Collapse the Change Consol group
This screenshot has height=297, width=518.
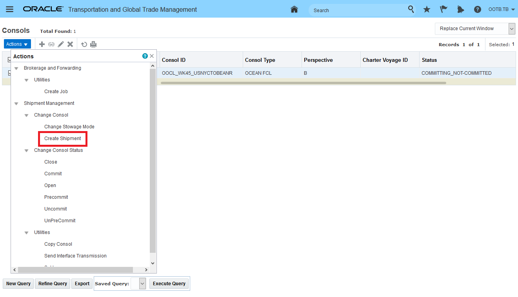pyautogui.click(x=26, y=115)
